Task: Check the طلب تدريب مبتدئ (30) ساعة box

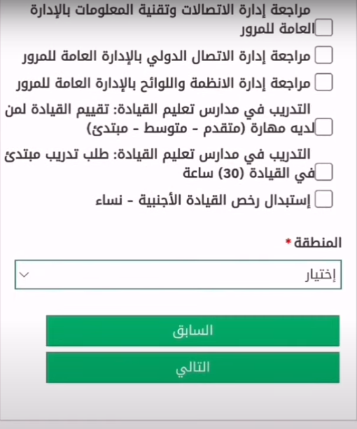Action: coord(324,172)
